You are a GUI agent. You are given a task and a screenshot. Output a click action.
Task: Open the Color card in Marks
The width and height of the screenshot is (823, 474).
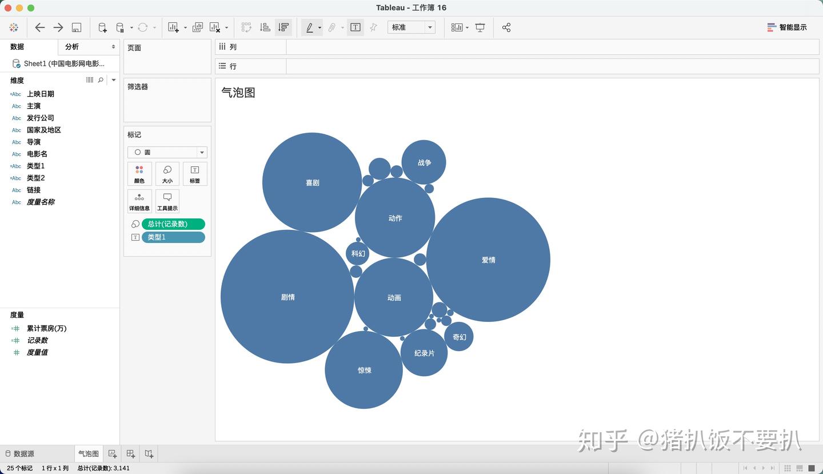pos(139,174)
